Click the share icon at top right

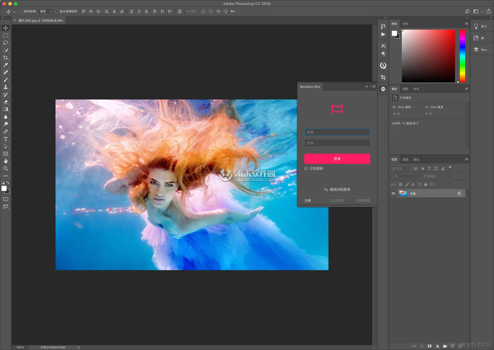coord(489,11)
